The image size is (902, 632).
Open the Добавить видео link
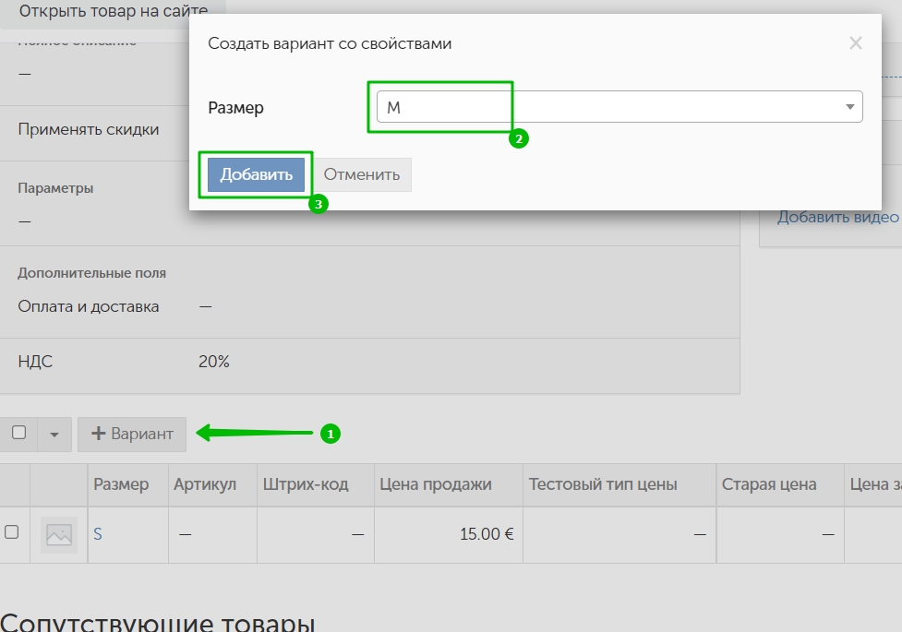pyautogui.click(x=837, y=217)
